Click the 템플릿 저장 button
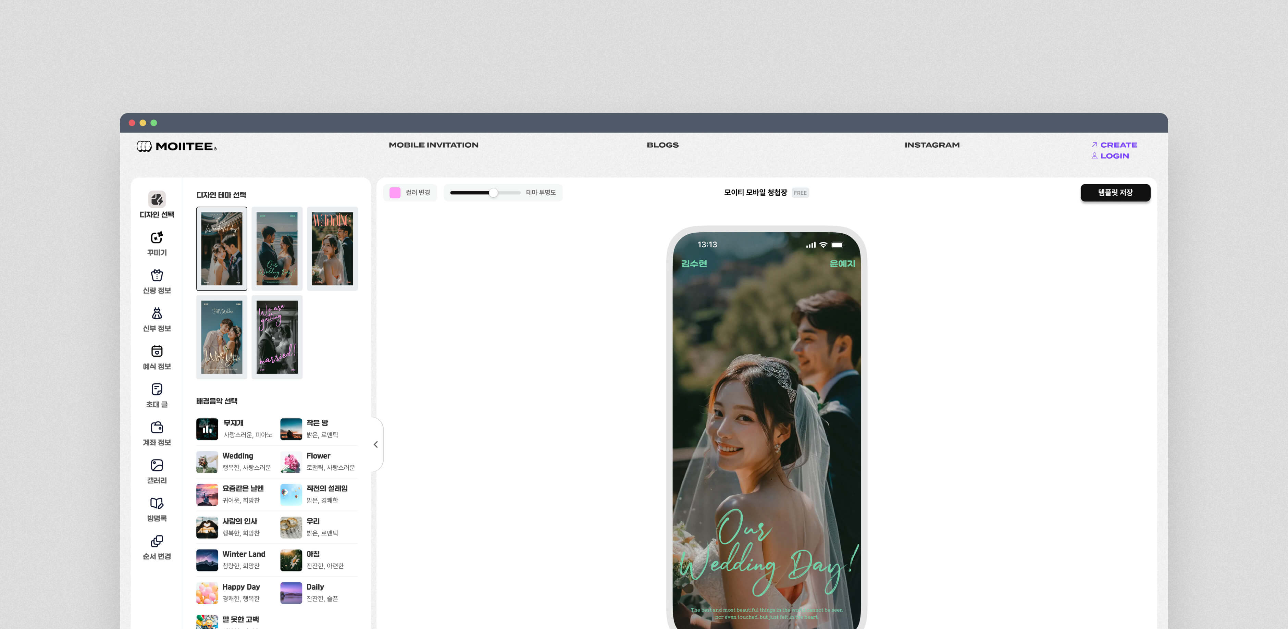 (x=1115, y=193)
